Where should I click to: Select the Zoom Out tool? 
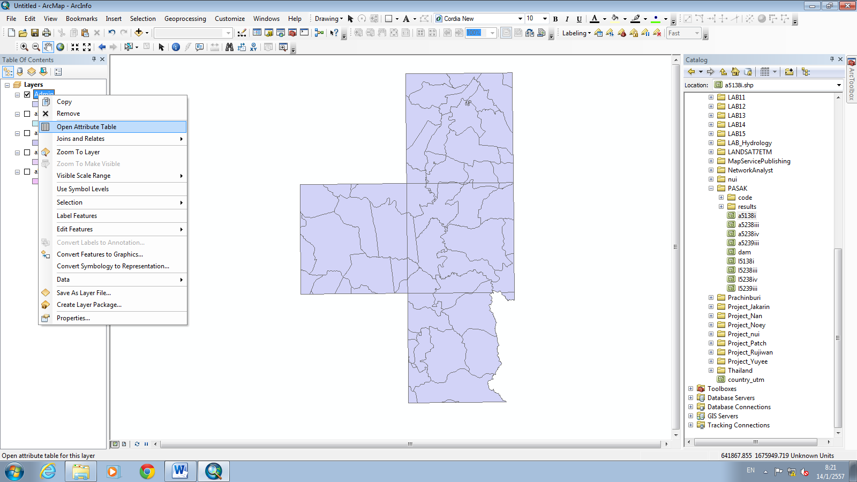36,47
